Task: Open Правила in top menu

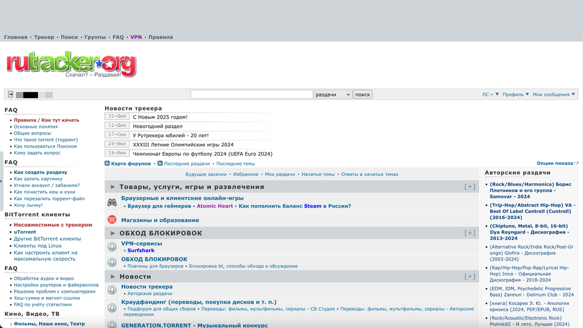Action: 161,37
